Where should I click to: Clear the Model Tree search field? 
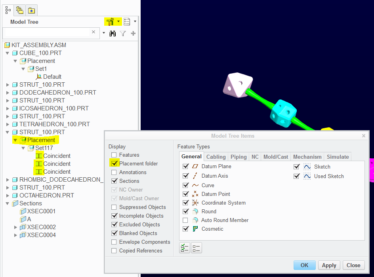pyautogui.click(x=93, y=32)
